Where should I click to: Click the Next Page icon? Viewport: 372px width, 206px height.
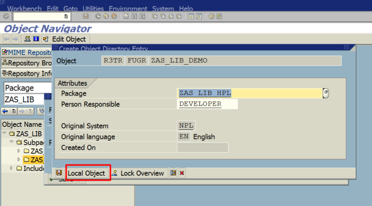coord(171,16)
